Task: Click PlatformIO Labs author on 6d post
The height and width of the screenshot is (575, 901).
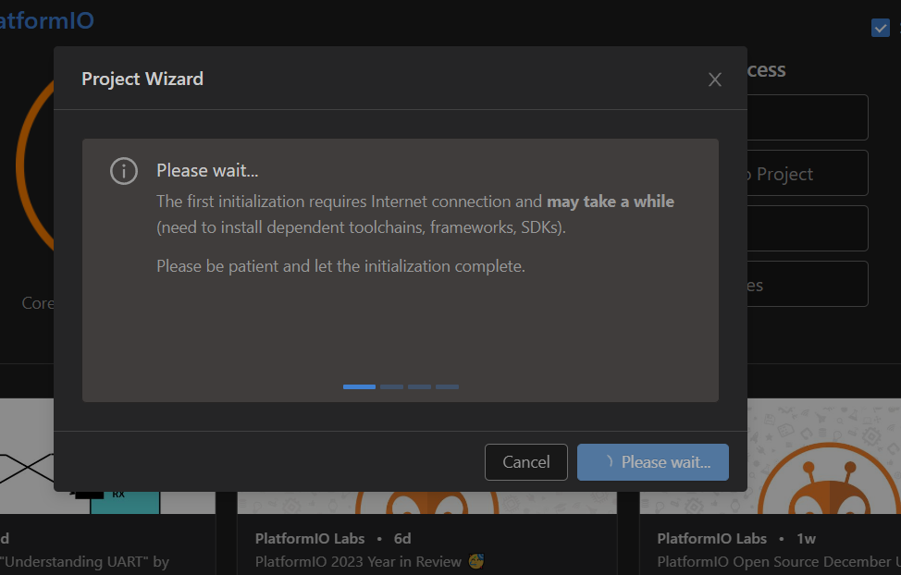Action: pyautogui.click(x=310, y=538)
